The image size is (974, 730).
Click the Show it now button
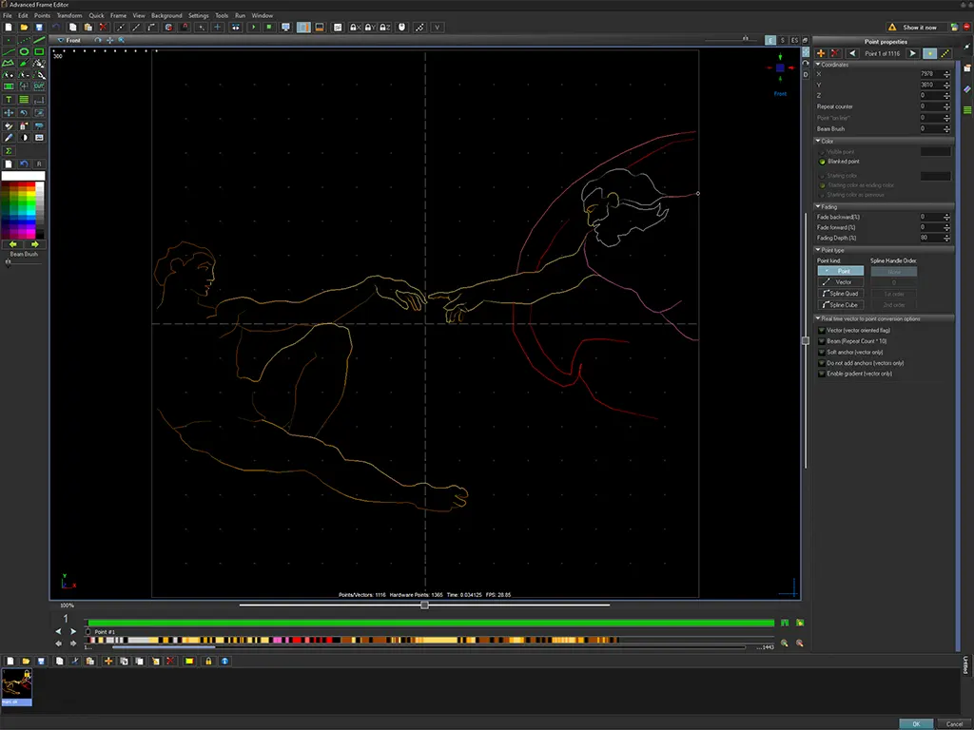(918, 28)
